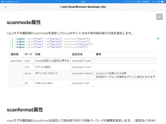
Task: Click the scanmode="auto" table cell
Action: 83,61
